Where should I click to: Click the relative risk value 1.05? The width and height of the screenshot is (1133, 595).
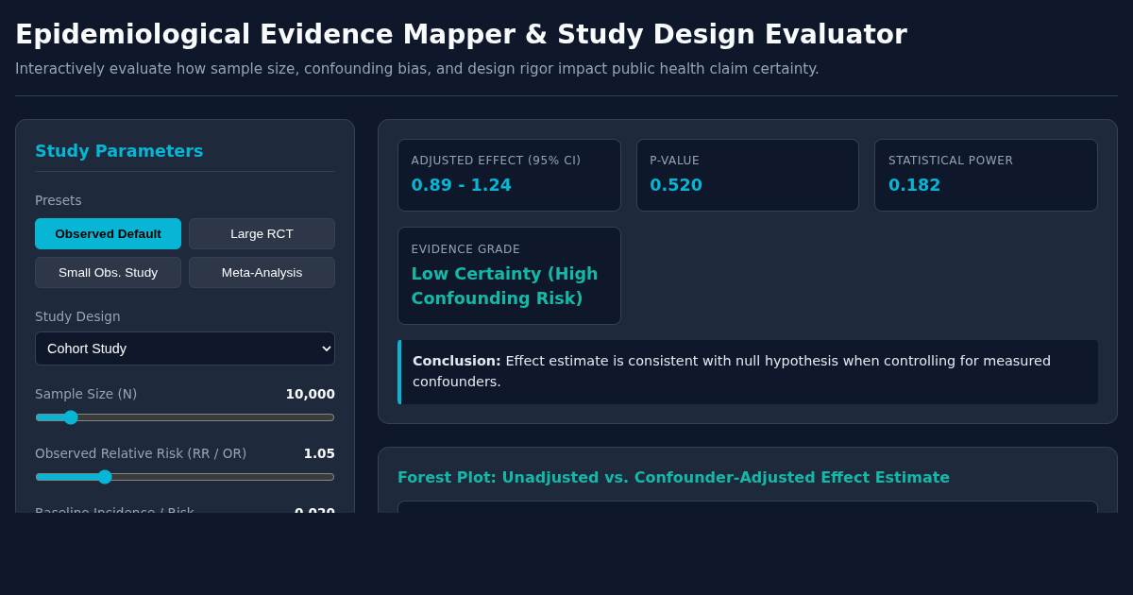tap(319, 453)
